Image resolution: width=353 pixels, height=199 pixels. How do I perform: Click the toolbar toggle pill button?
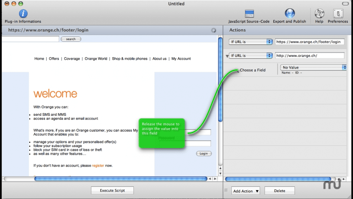tap(345, 4)
